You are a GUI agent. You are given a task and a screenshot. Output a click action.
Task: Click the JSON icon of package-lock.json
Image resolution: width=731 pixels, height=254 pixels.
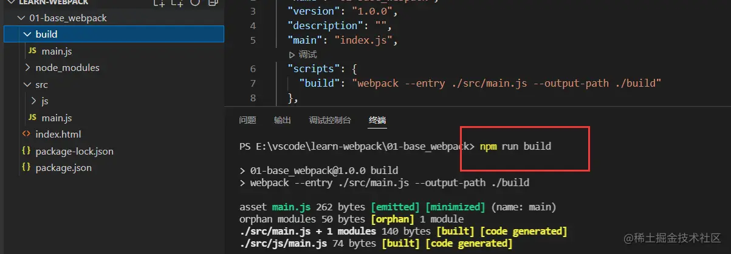click(x=26, y=151)
